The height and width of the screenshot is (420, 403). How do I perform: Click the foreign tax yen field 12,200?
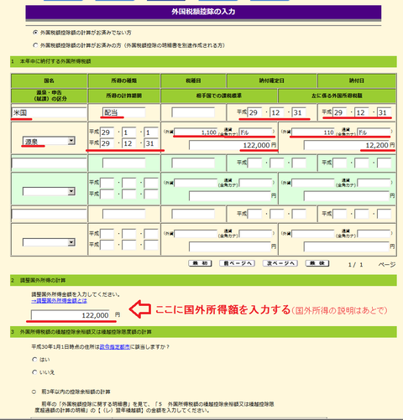[347, 145]
